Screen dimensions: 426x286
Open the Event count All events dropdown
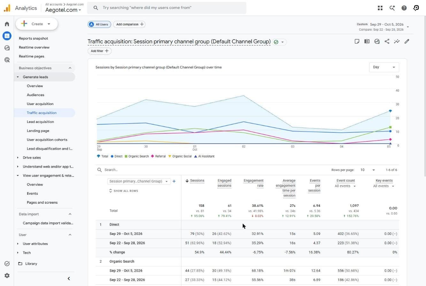(345, 186)
